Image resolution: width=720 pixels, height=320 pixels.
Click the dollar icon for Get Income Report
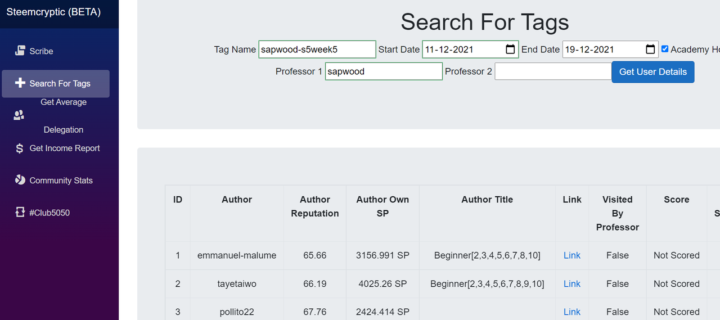click(x=20, y=148)
